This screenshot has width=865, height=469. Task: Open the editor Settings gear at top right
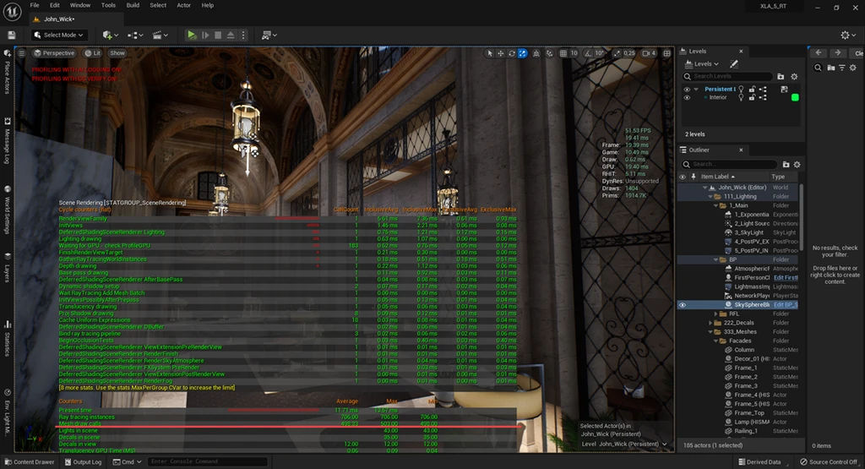(848, 35)
